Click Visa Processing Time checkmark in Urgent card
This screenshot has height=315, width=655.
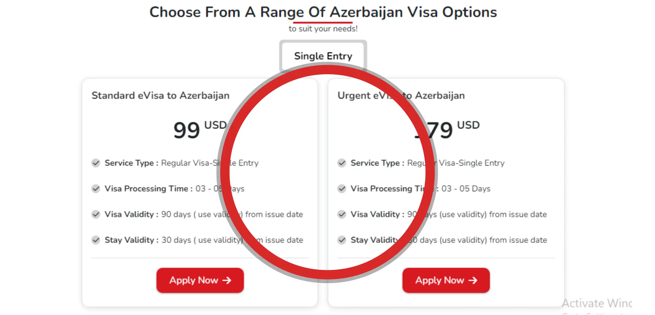click(342, 189)
